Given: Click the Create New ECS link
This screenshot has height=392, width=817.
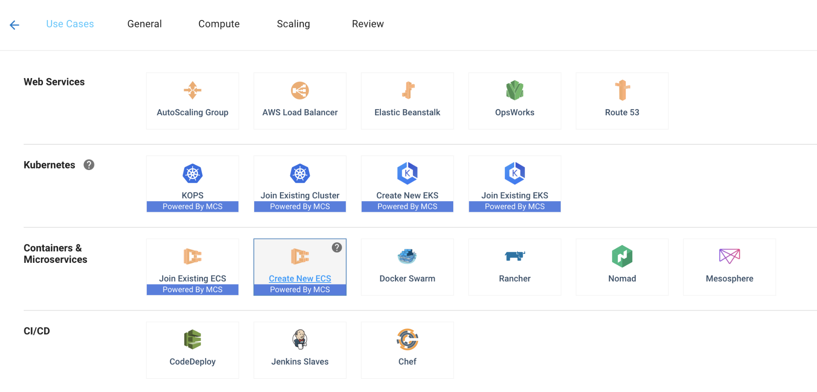Looking at the screenshot, I should coord(300,278).
